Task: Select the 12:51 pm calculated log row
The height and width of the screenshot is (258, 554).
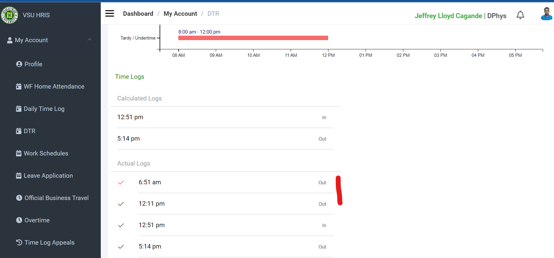Action: pyautogui.click(x=221, y=117)
